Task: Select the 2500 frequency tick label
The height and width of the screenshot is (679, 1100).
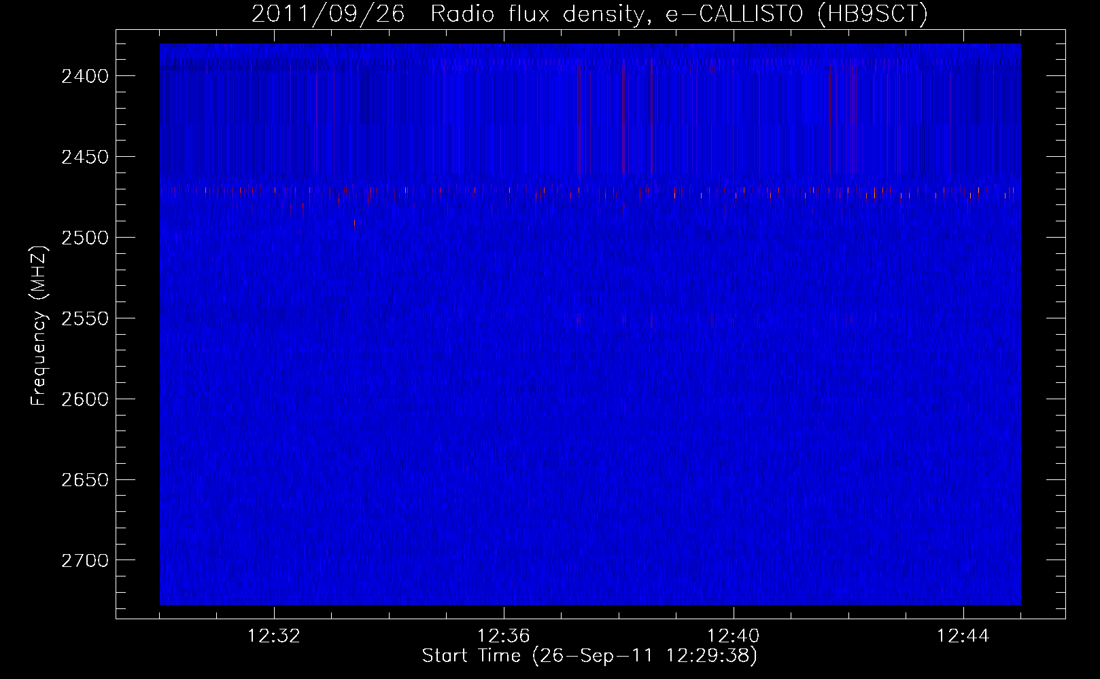Action: [85, 238]
